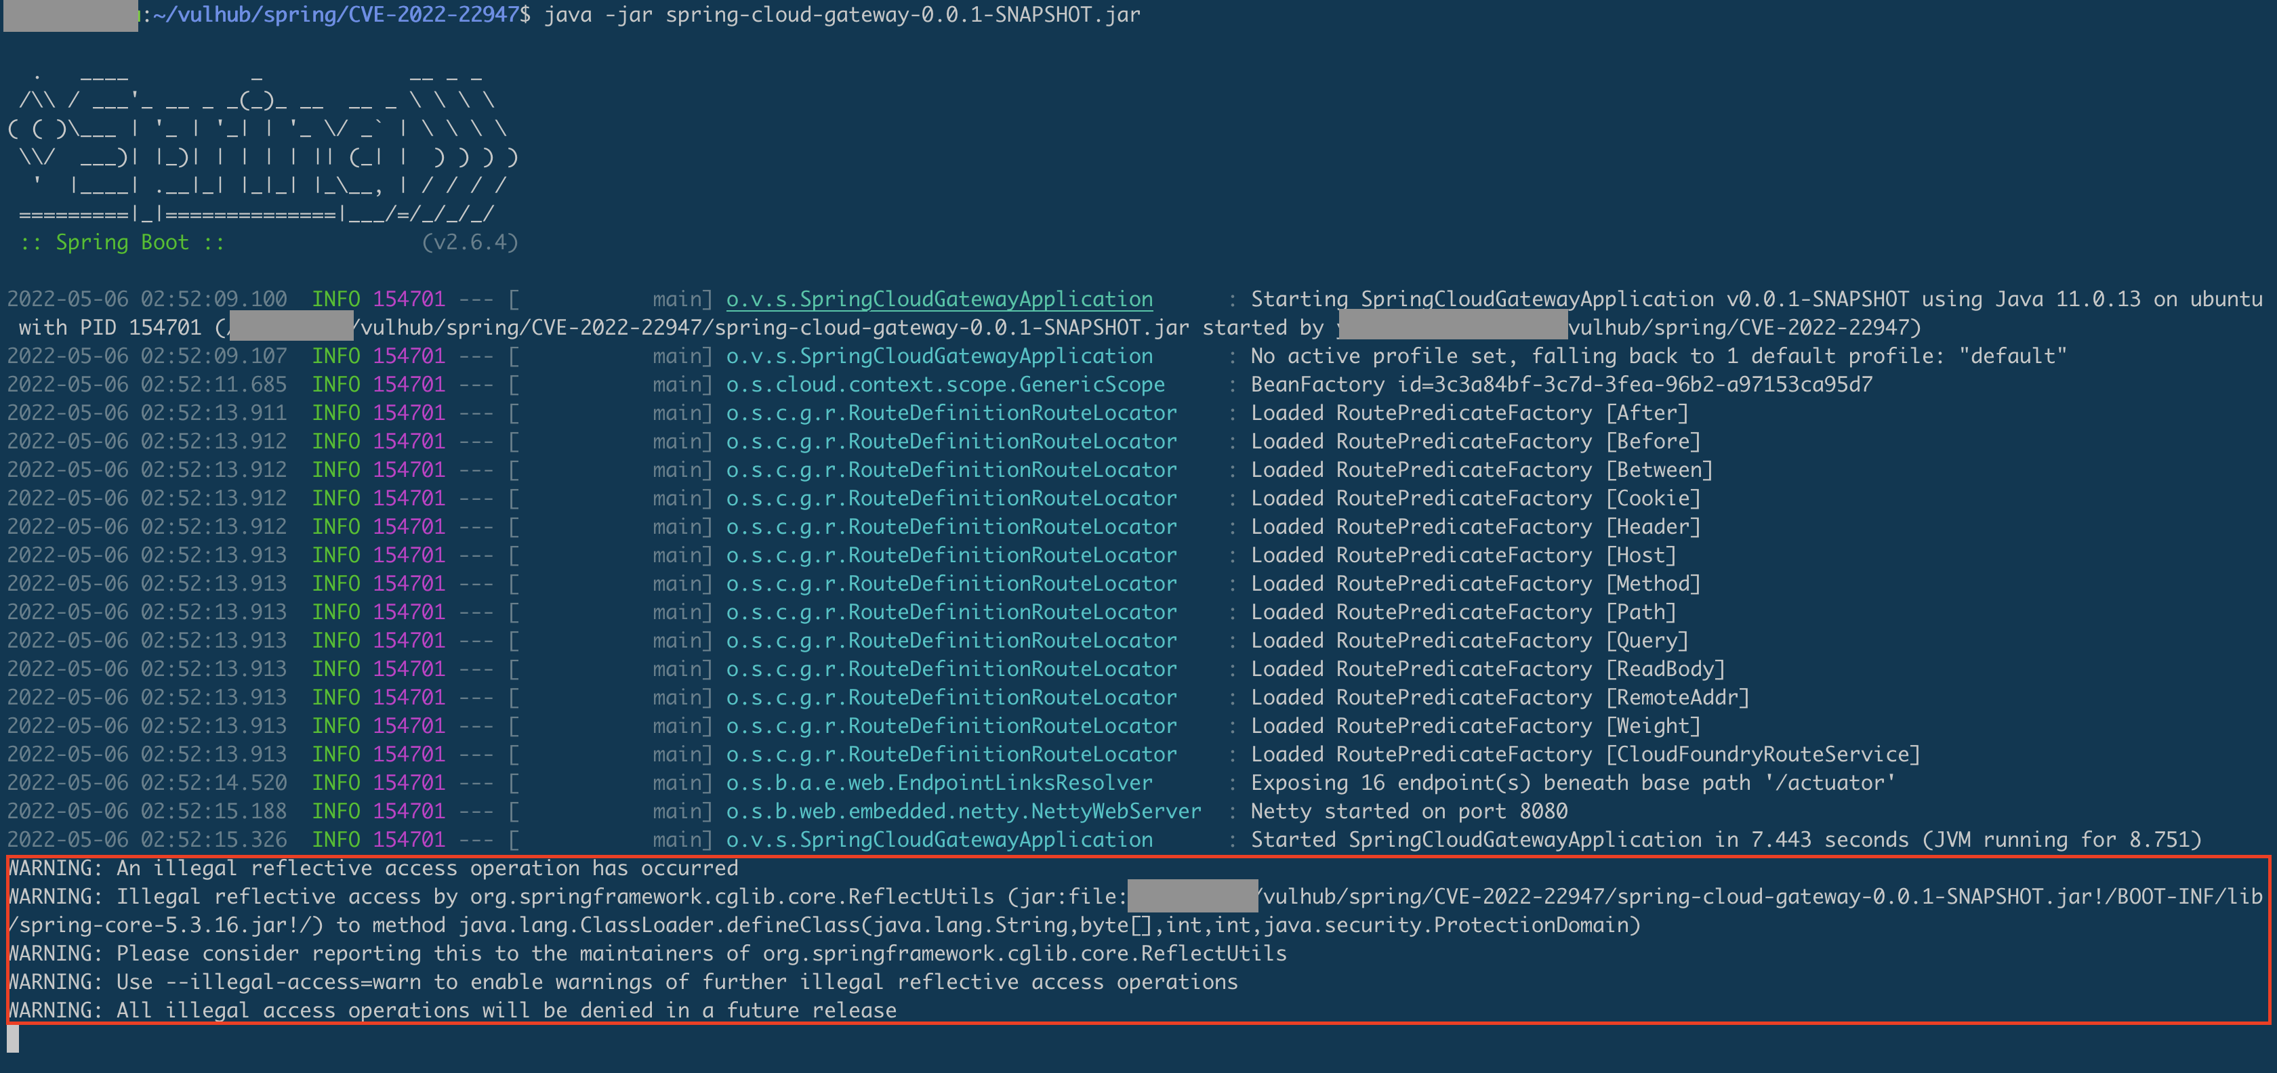Click 'Loaded RoutePredicateFactory [ReadBody]' message
Image resolution: width=2277 pixels, height=1073 pixels.
click(x=1488, y=669)
